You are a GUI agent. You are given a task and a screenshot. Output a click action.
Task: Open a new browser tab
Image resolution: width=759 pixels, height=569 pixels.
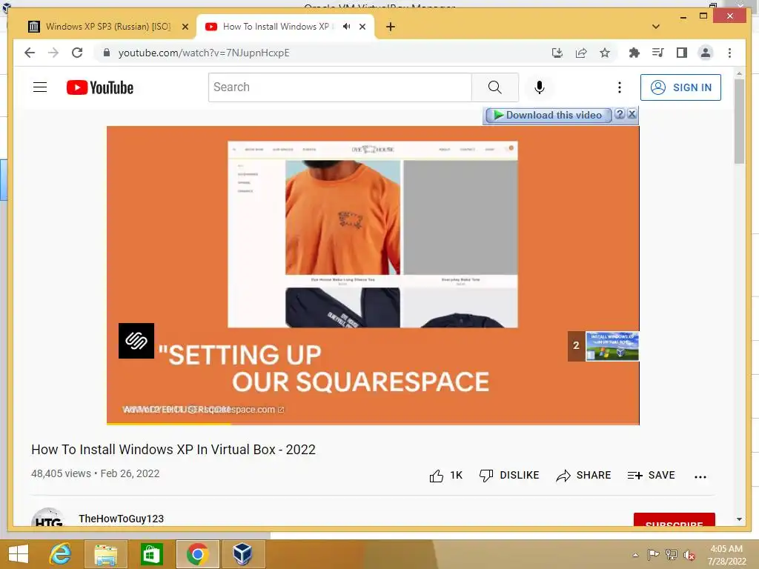click(391, 27)
